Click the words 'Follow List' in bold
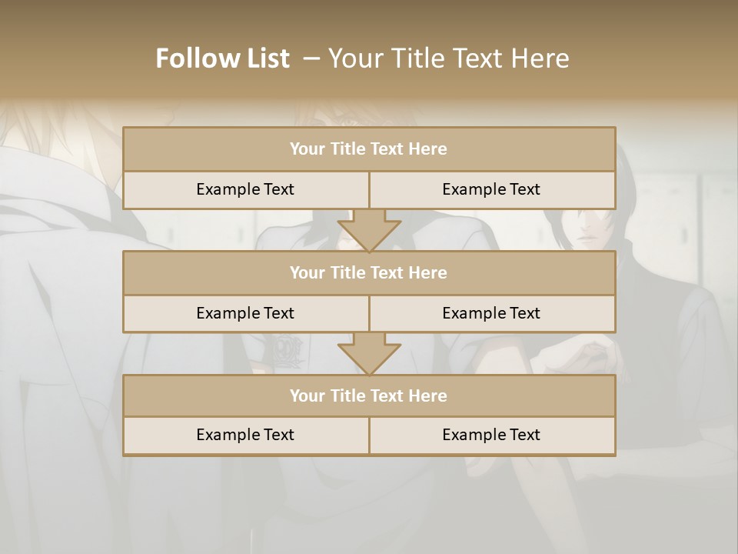Image resolution: width=738 pixels, height=554 pixels. coord(223,58)
